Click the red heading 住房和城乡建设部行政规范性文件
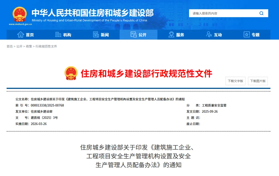The image size is (279, 176). click(146, 73)
